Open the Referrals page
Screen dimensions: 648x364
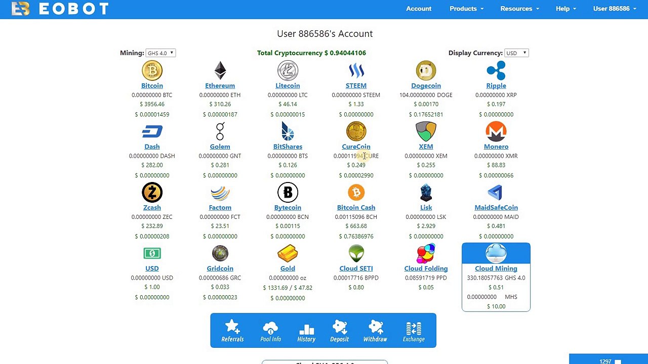(232, 331)
